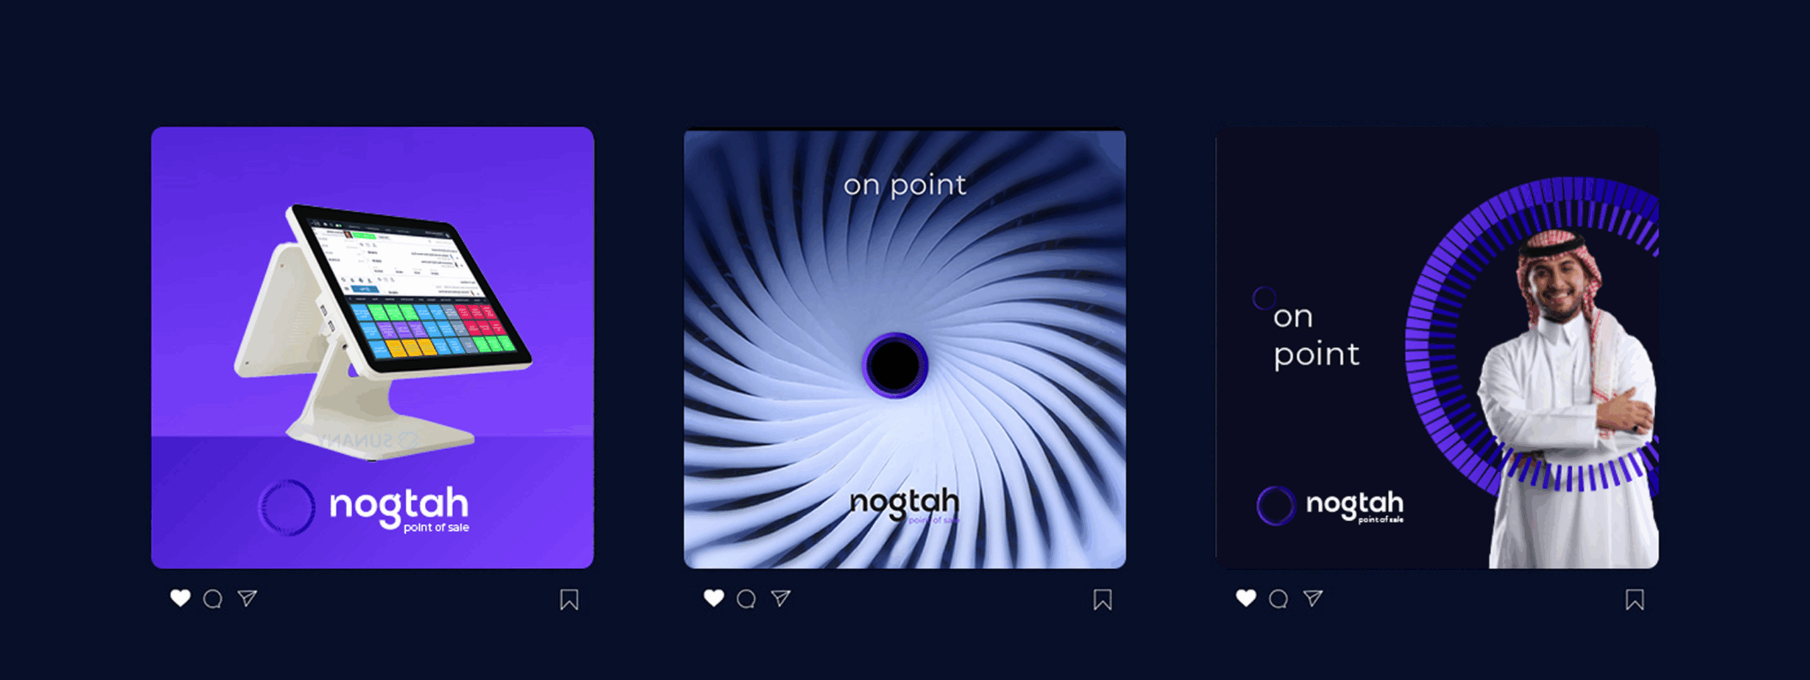Image resolution: width=1810 pixels, height=680 pixels.
Task: Save the swirl 'on point' post bookmark
Action: (x=1102, y=600)
